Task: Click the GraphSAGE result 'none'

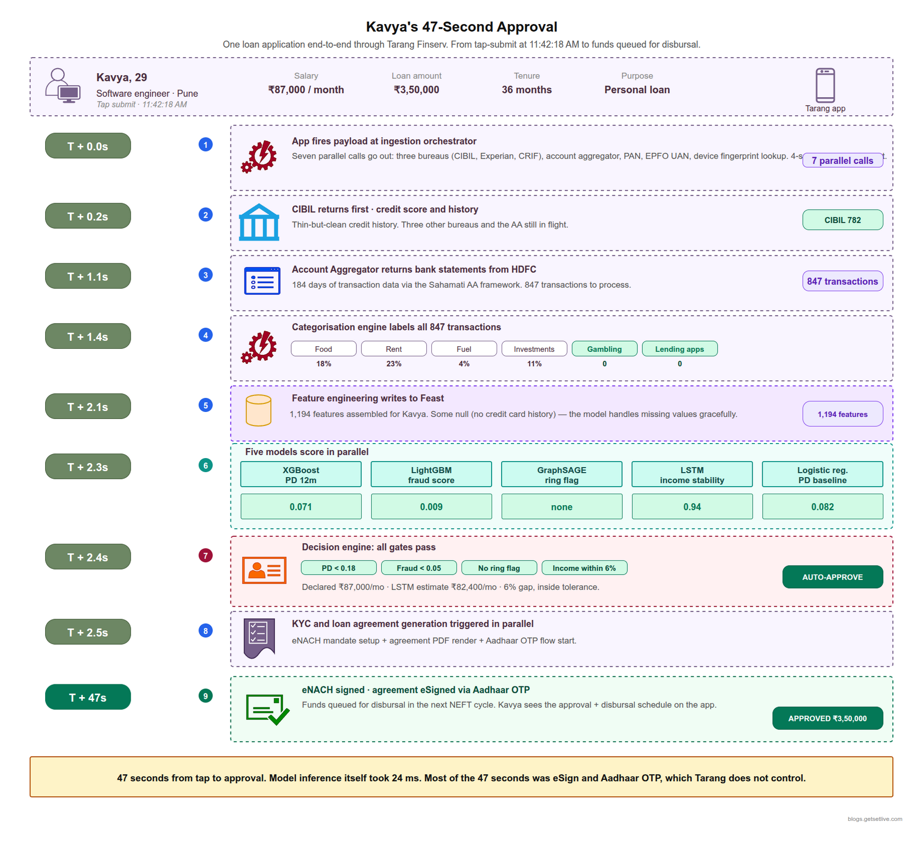Action: [562, 507]
